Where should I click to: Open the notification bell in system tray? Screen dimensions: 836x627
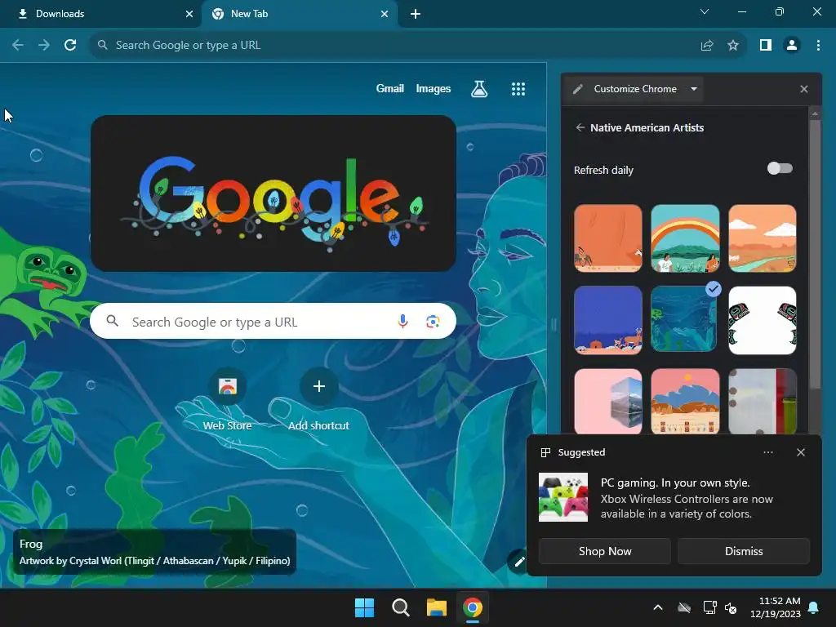point(814,607)
